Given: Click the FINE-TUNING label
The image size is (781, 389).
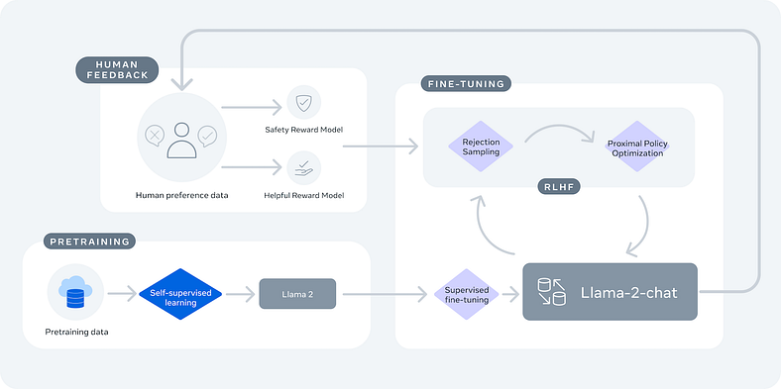Looking at the screenshot, I should click(466, 83).
